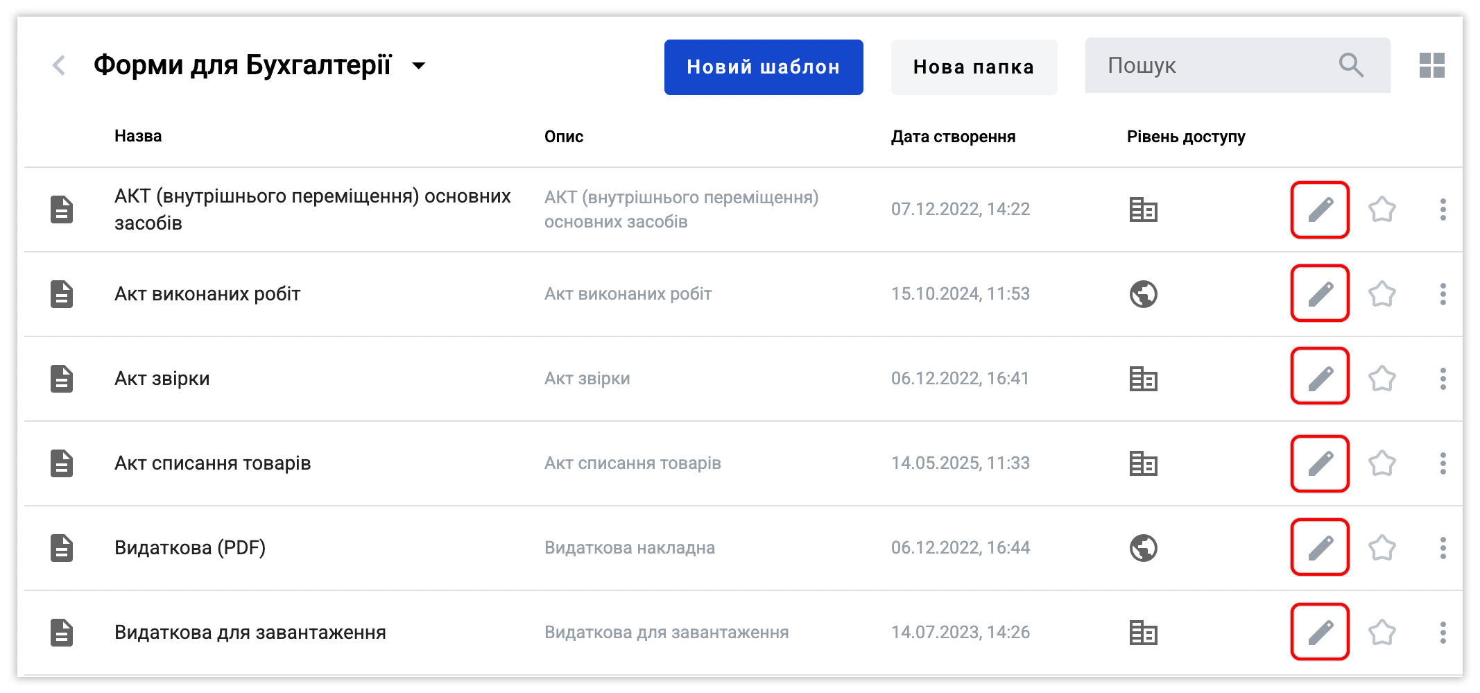The height and width of the screenshot is (693, 1480).
Task: Expand the Форми для Бухгалтерії folder dropdown
Action: coord(418,66)
